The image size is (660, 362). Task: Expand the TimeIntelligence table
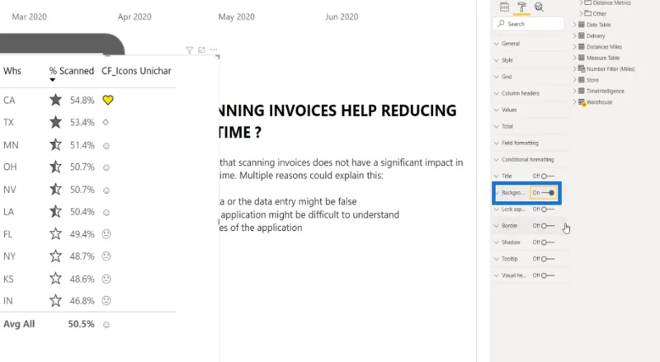pyautogui.click(x=574, y=91)
